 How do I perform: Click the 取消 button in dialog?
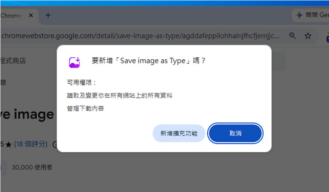coord(235,133)
